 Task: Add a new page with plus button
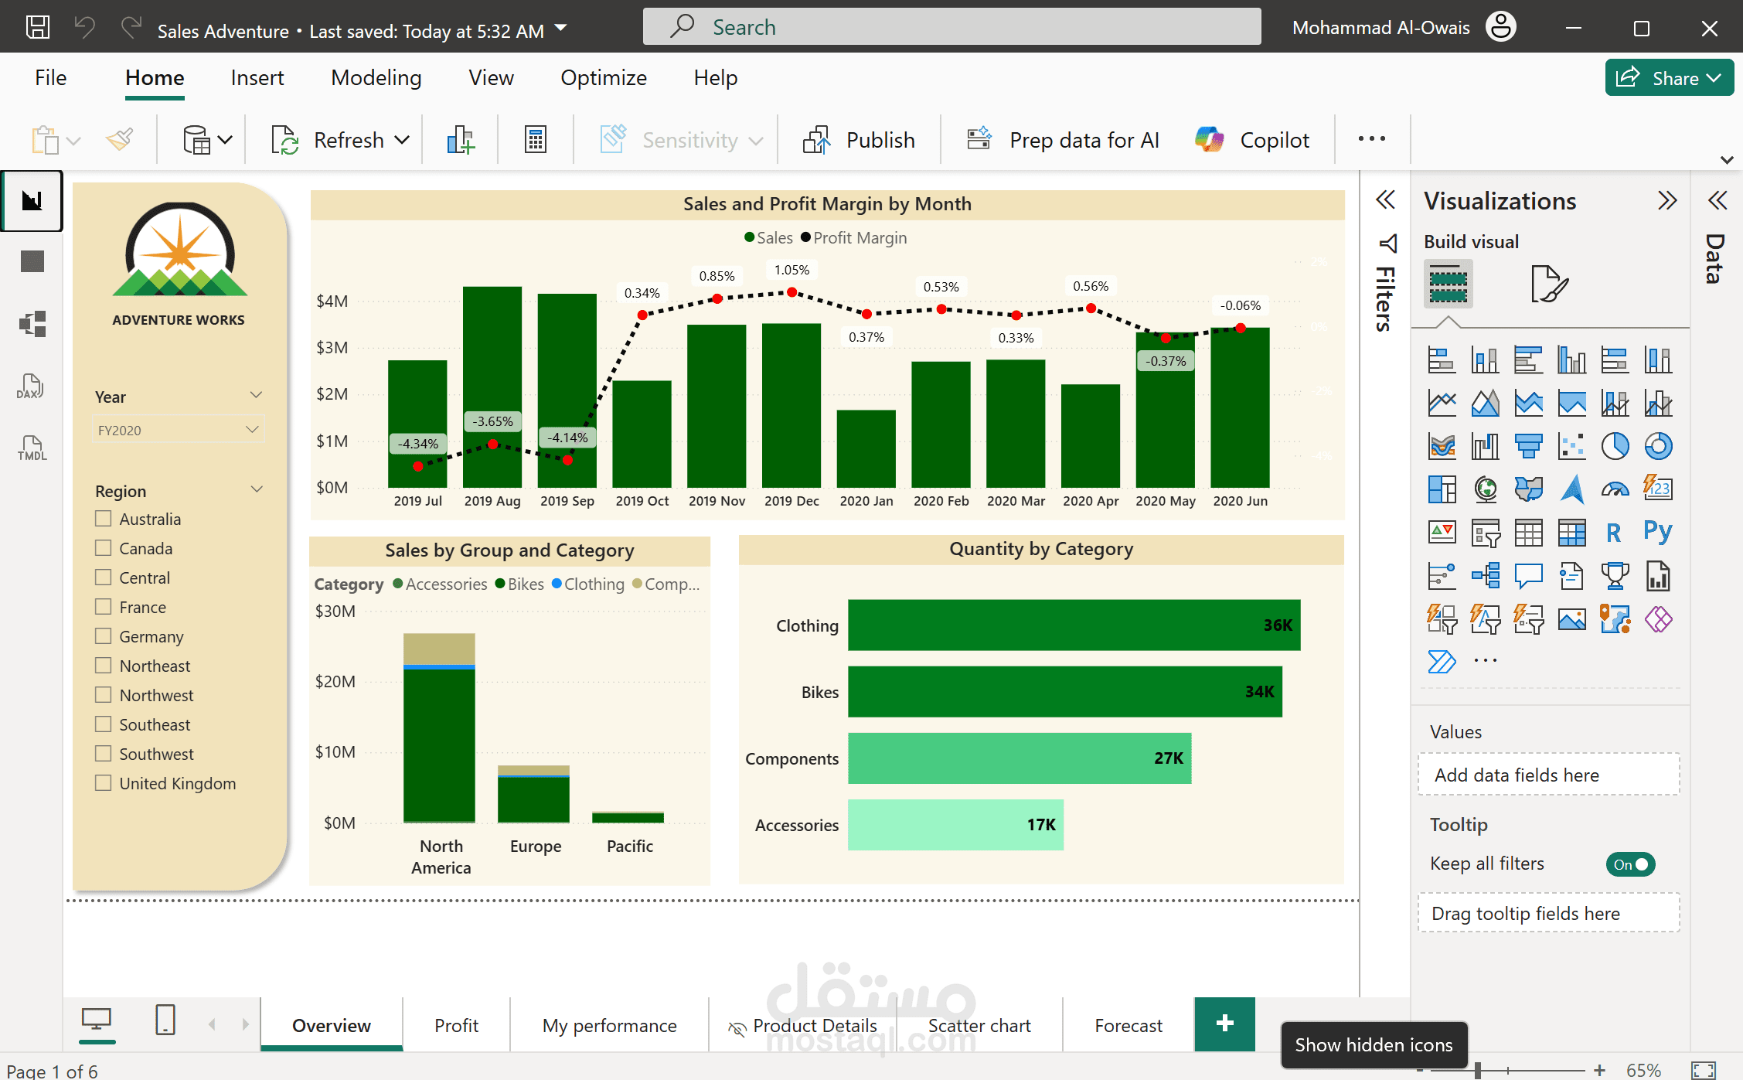click(1224, 1024)
